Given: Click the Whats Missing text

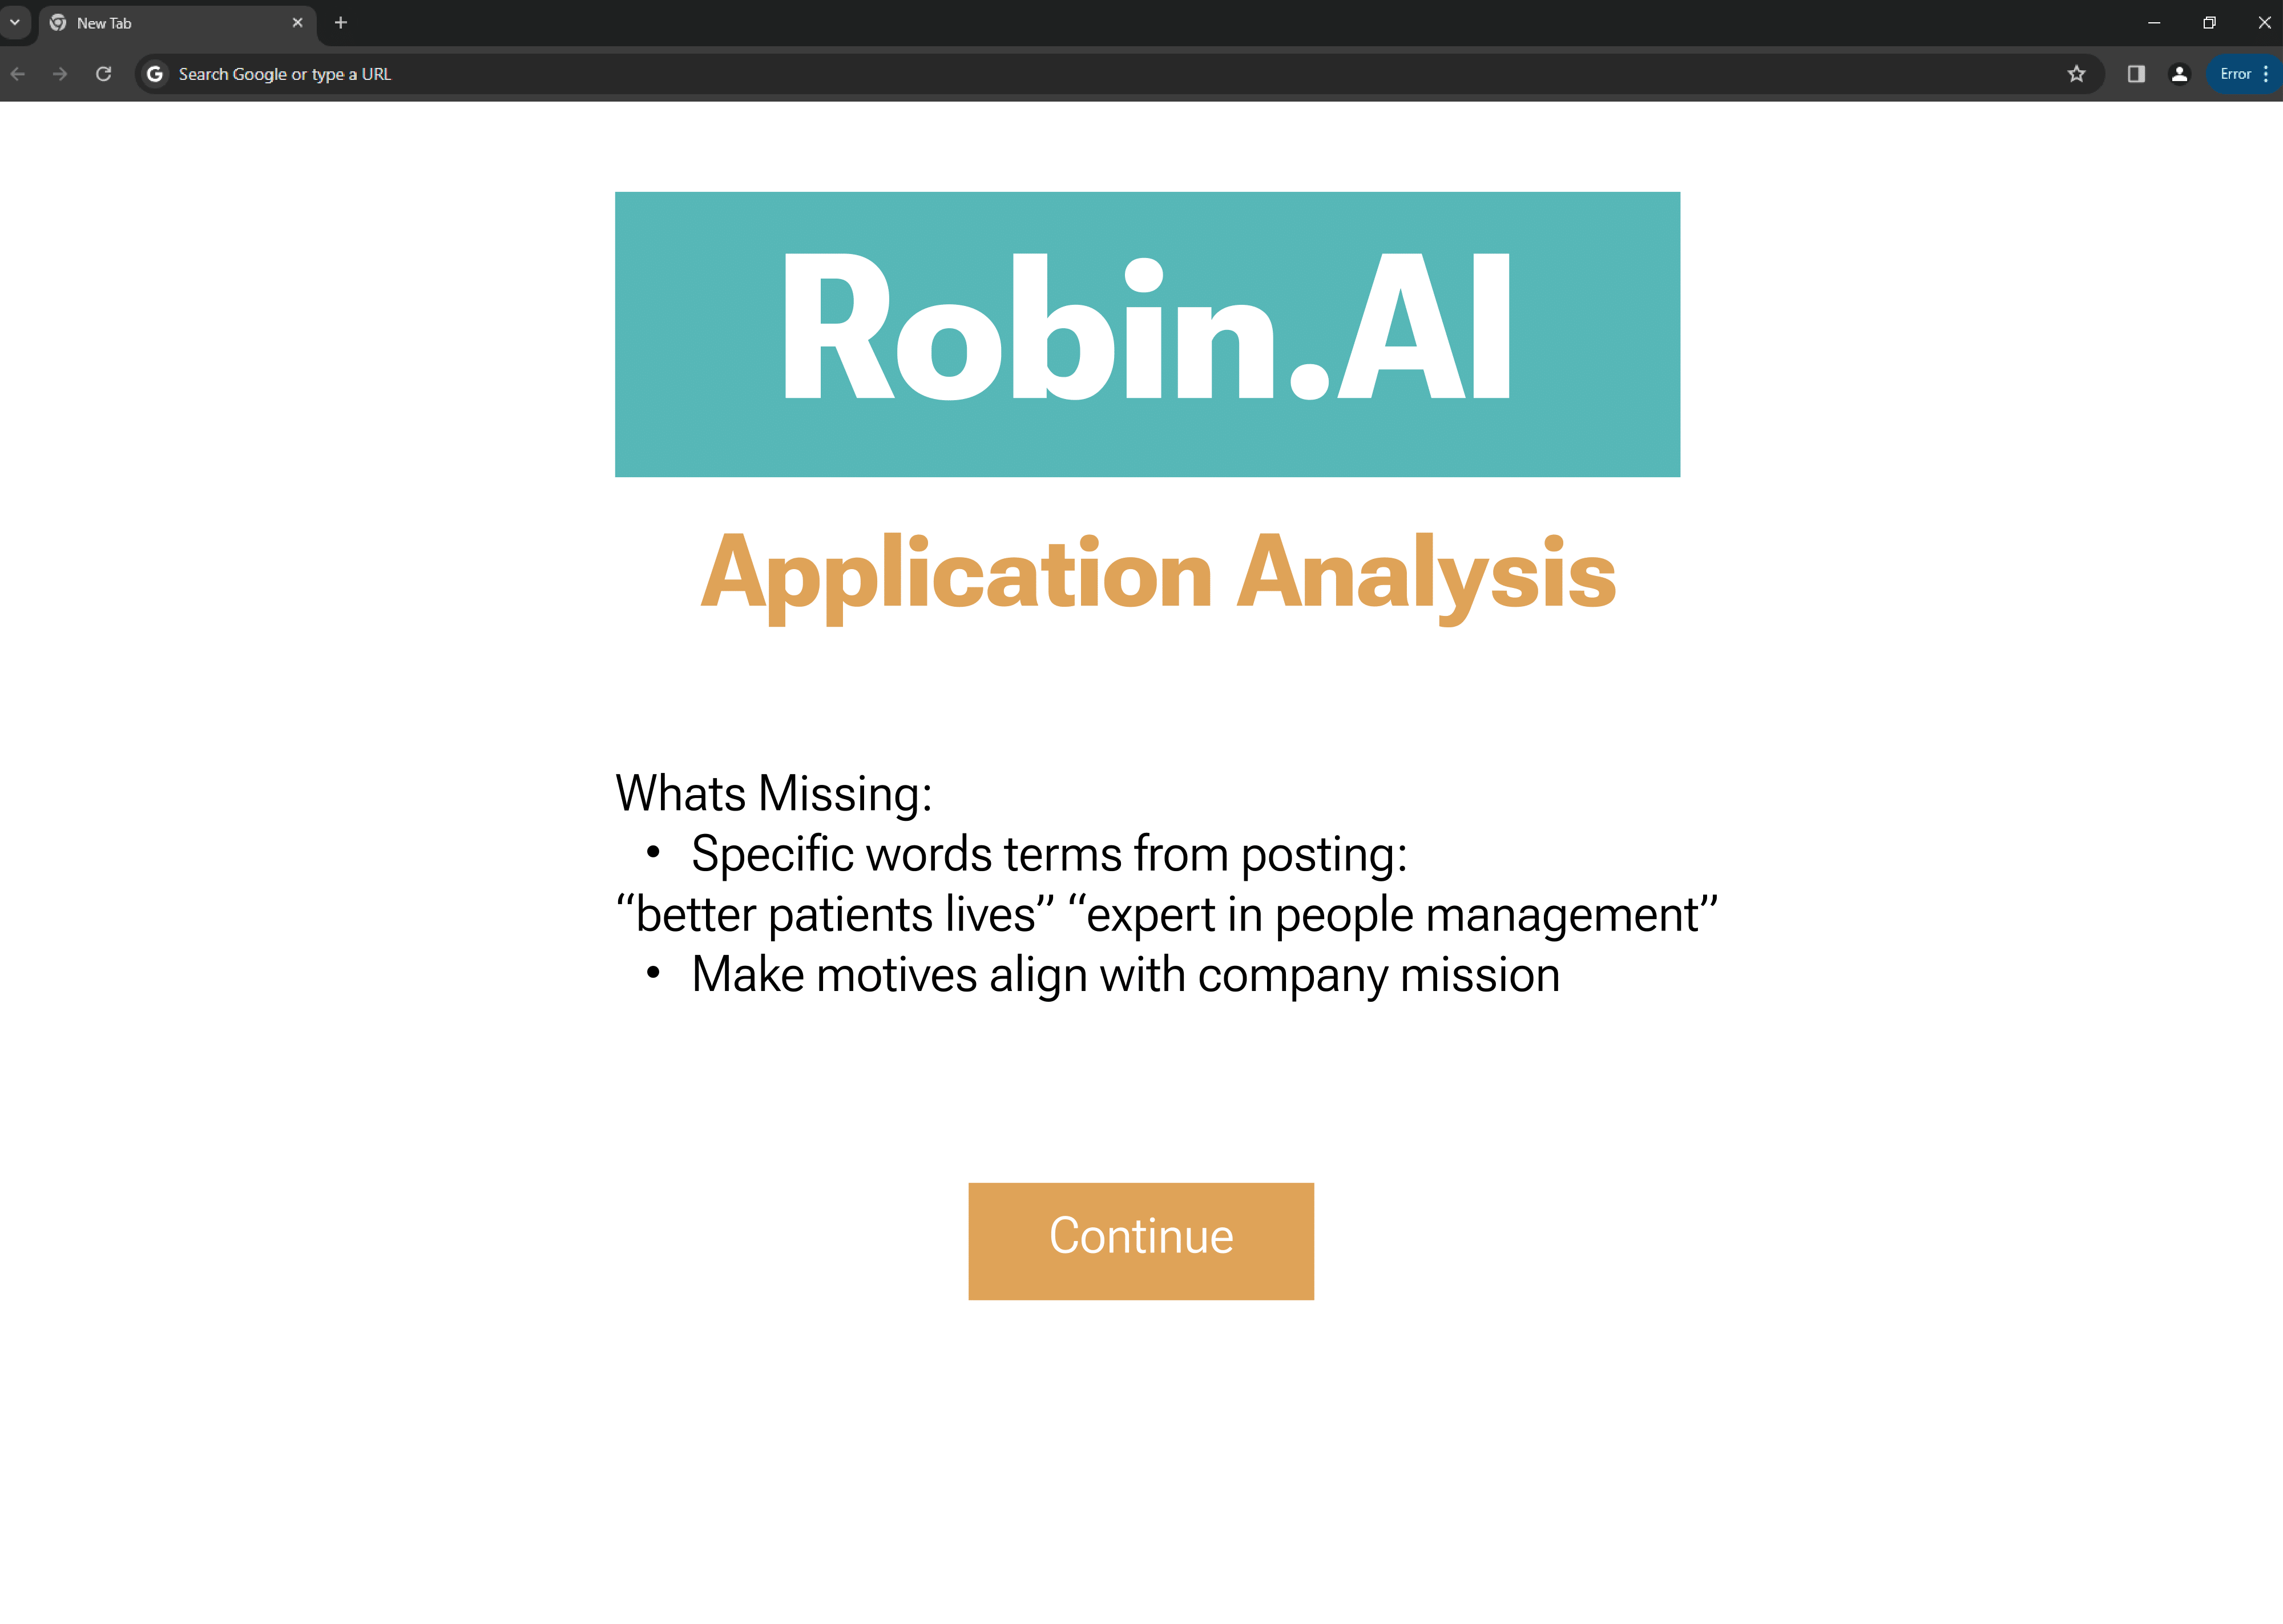Looking at the screenshot, I should pos(774,794).
